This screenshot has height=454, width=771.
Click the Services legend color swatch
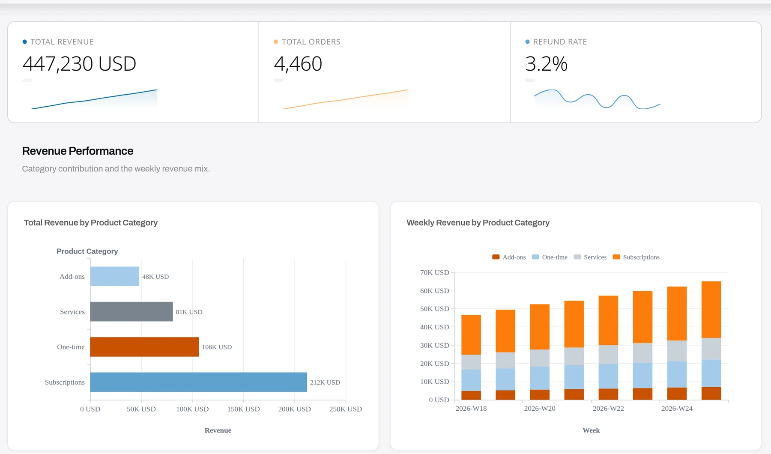click(577, 257)
